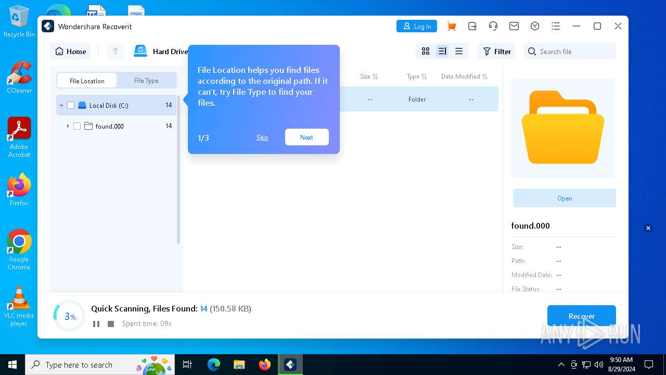Image resolution: width=666 pixels, height=375 pixels.
Task: Go to the Home screen
Action: click(70, 51)
